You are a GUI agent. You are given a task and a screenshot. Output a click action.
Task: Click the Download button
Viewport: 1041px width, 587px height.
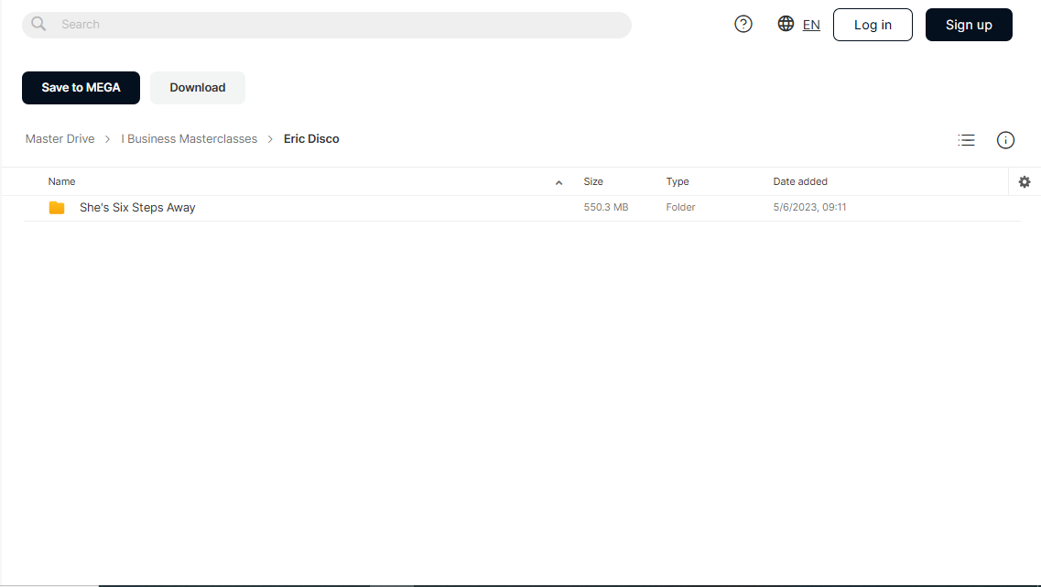point(197,88)
